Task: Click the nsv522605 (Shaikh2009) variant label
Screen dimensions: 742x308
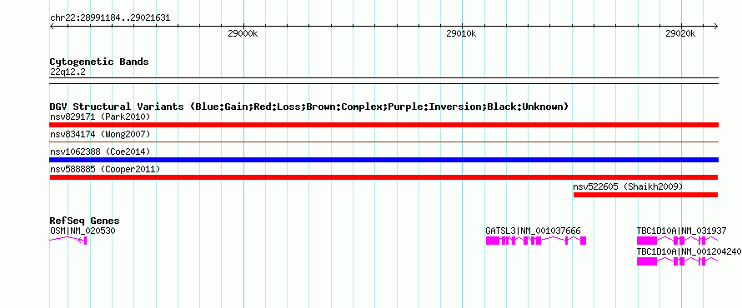Action: (x=628, y=186)
